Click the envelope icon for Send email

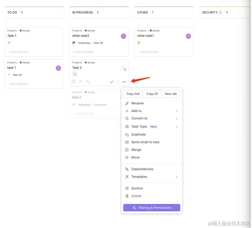(x=127, y=142)
